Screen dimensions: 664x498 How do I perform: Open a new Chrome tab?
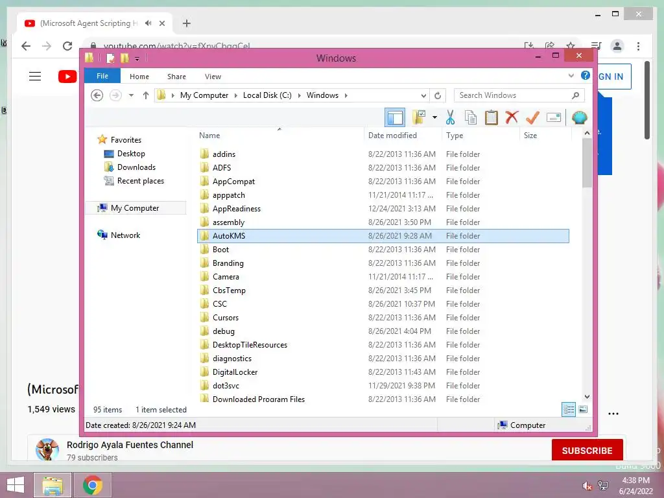click(187, 23)
